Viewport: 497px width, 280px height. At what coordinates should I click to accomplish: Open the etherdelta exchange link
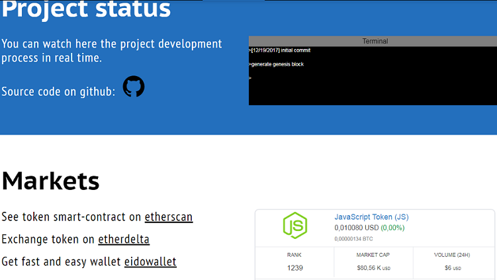(x=124, y=239)
